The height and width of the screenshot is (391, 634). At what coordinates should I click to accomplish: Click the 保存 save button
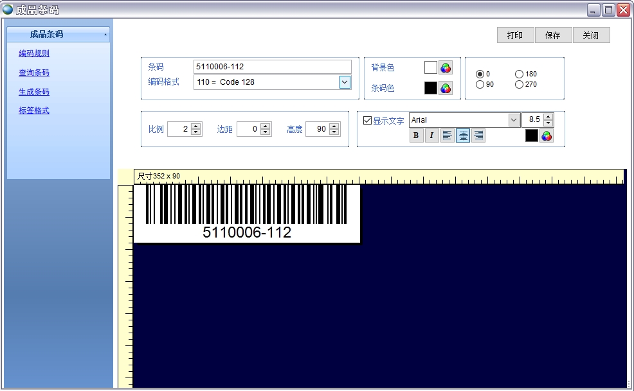(553, 35)
